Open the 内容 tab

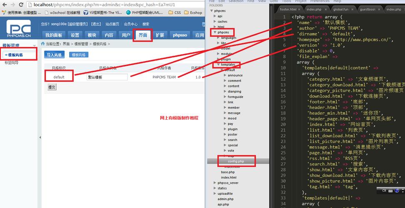109,35
